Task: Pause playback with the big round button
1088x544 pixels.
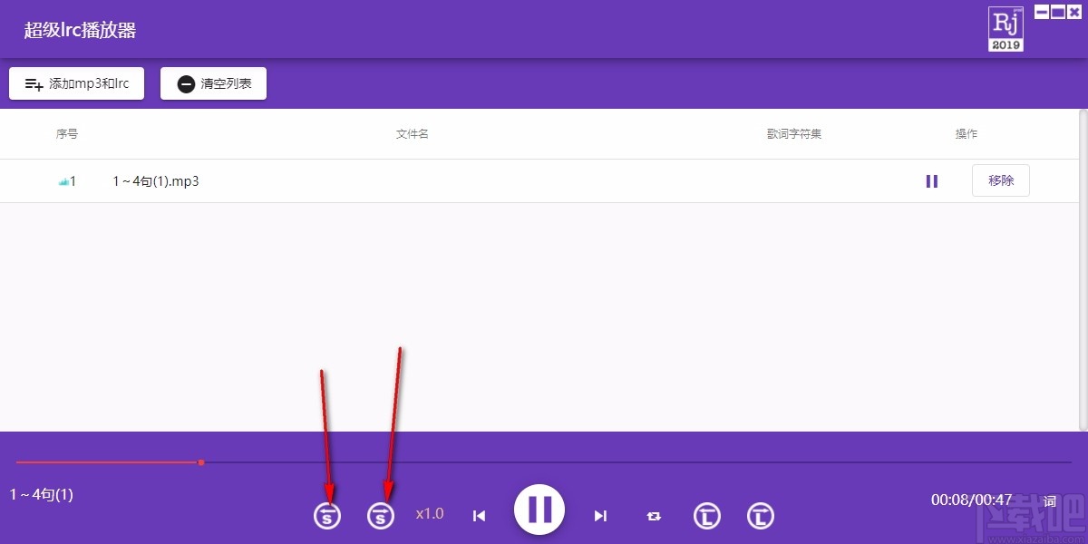Action: [x=539, y=510]
